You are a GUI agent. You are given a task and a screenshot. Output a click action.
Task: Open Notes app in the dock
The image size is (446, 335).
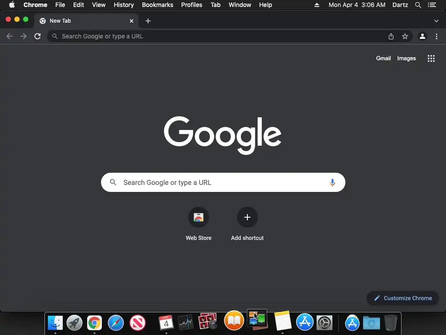tap(282, 321)
